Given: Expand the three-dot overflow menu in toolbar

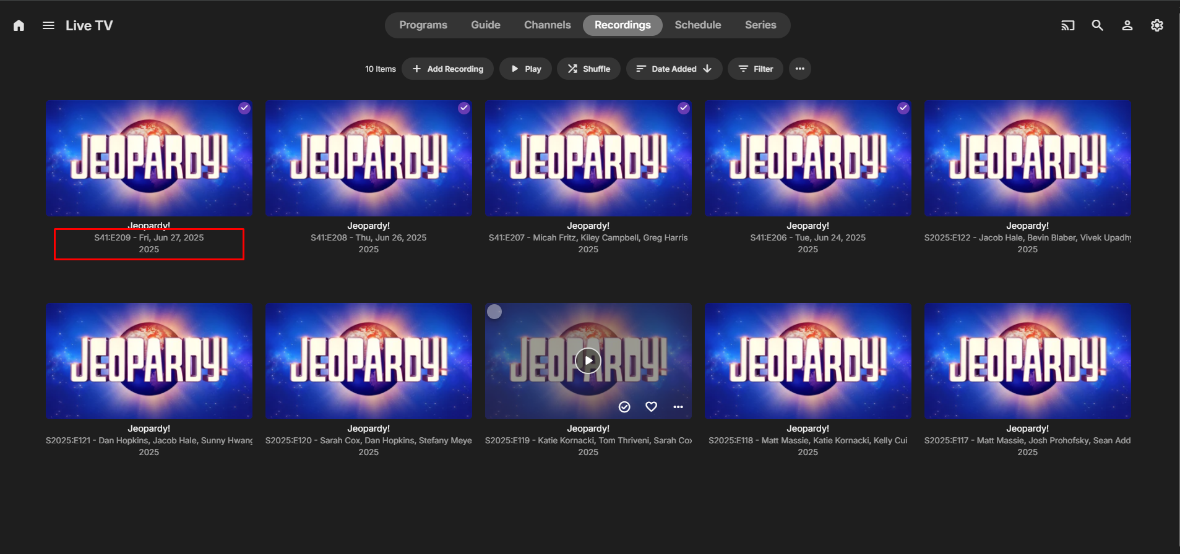Looking at the screenshot, I should point(799,69).
